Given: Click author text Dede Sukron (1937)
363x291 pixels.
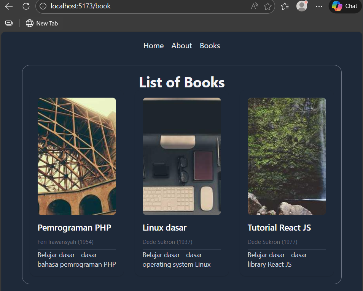Looking at the screenshot, I should 167,242.
